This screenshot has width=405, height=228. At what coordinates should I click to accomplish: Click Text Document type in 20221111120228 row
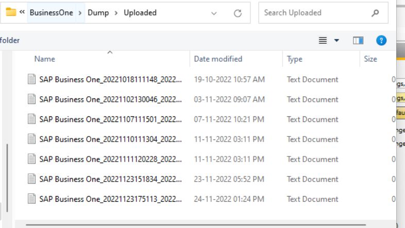[313, 159]
